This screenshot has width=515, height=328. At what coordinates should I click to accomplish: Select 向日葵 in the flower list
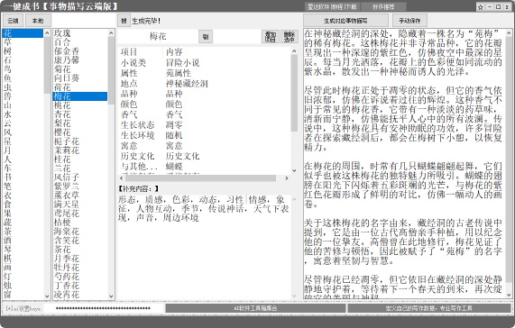pos(80,78)
